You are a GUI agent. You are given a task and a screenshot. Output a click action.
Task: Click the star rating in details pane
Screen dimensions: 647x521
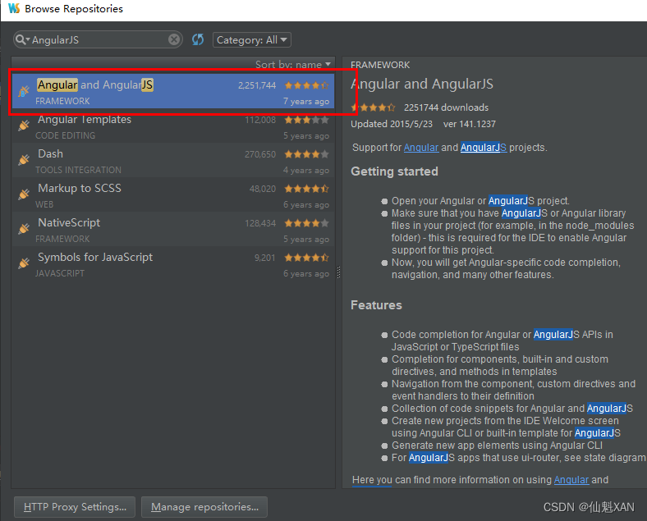point(373,107)
